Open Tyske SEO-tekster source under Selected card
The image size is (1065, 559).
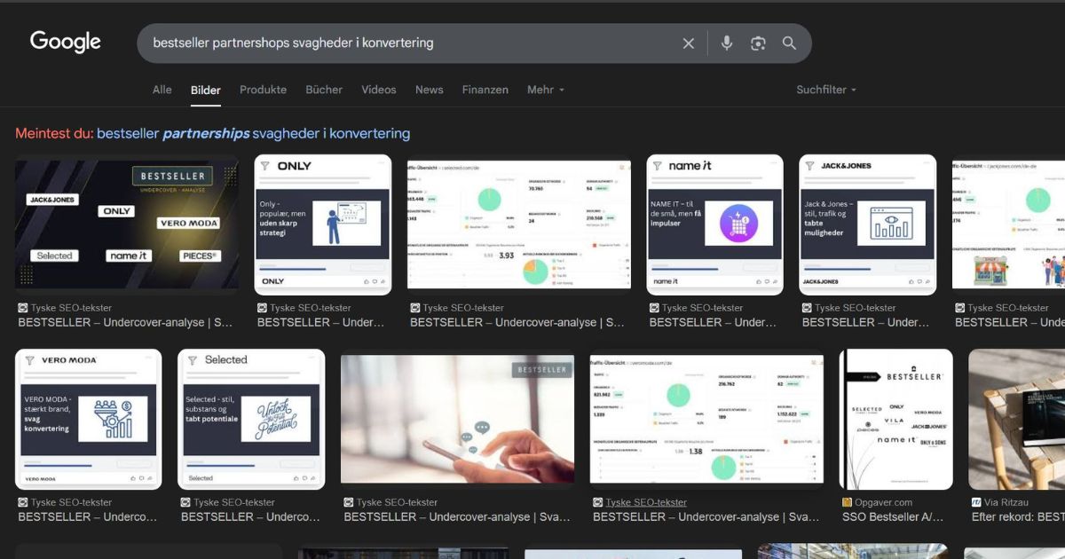click(234, 502)
